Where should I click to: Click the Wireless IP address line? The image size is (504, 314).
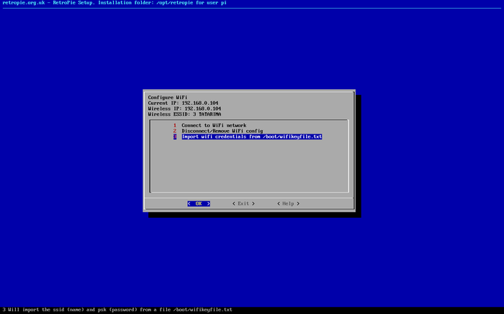coord(185,108)
